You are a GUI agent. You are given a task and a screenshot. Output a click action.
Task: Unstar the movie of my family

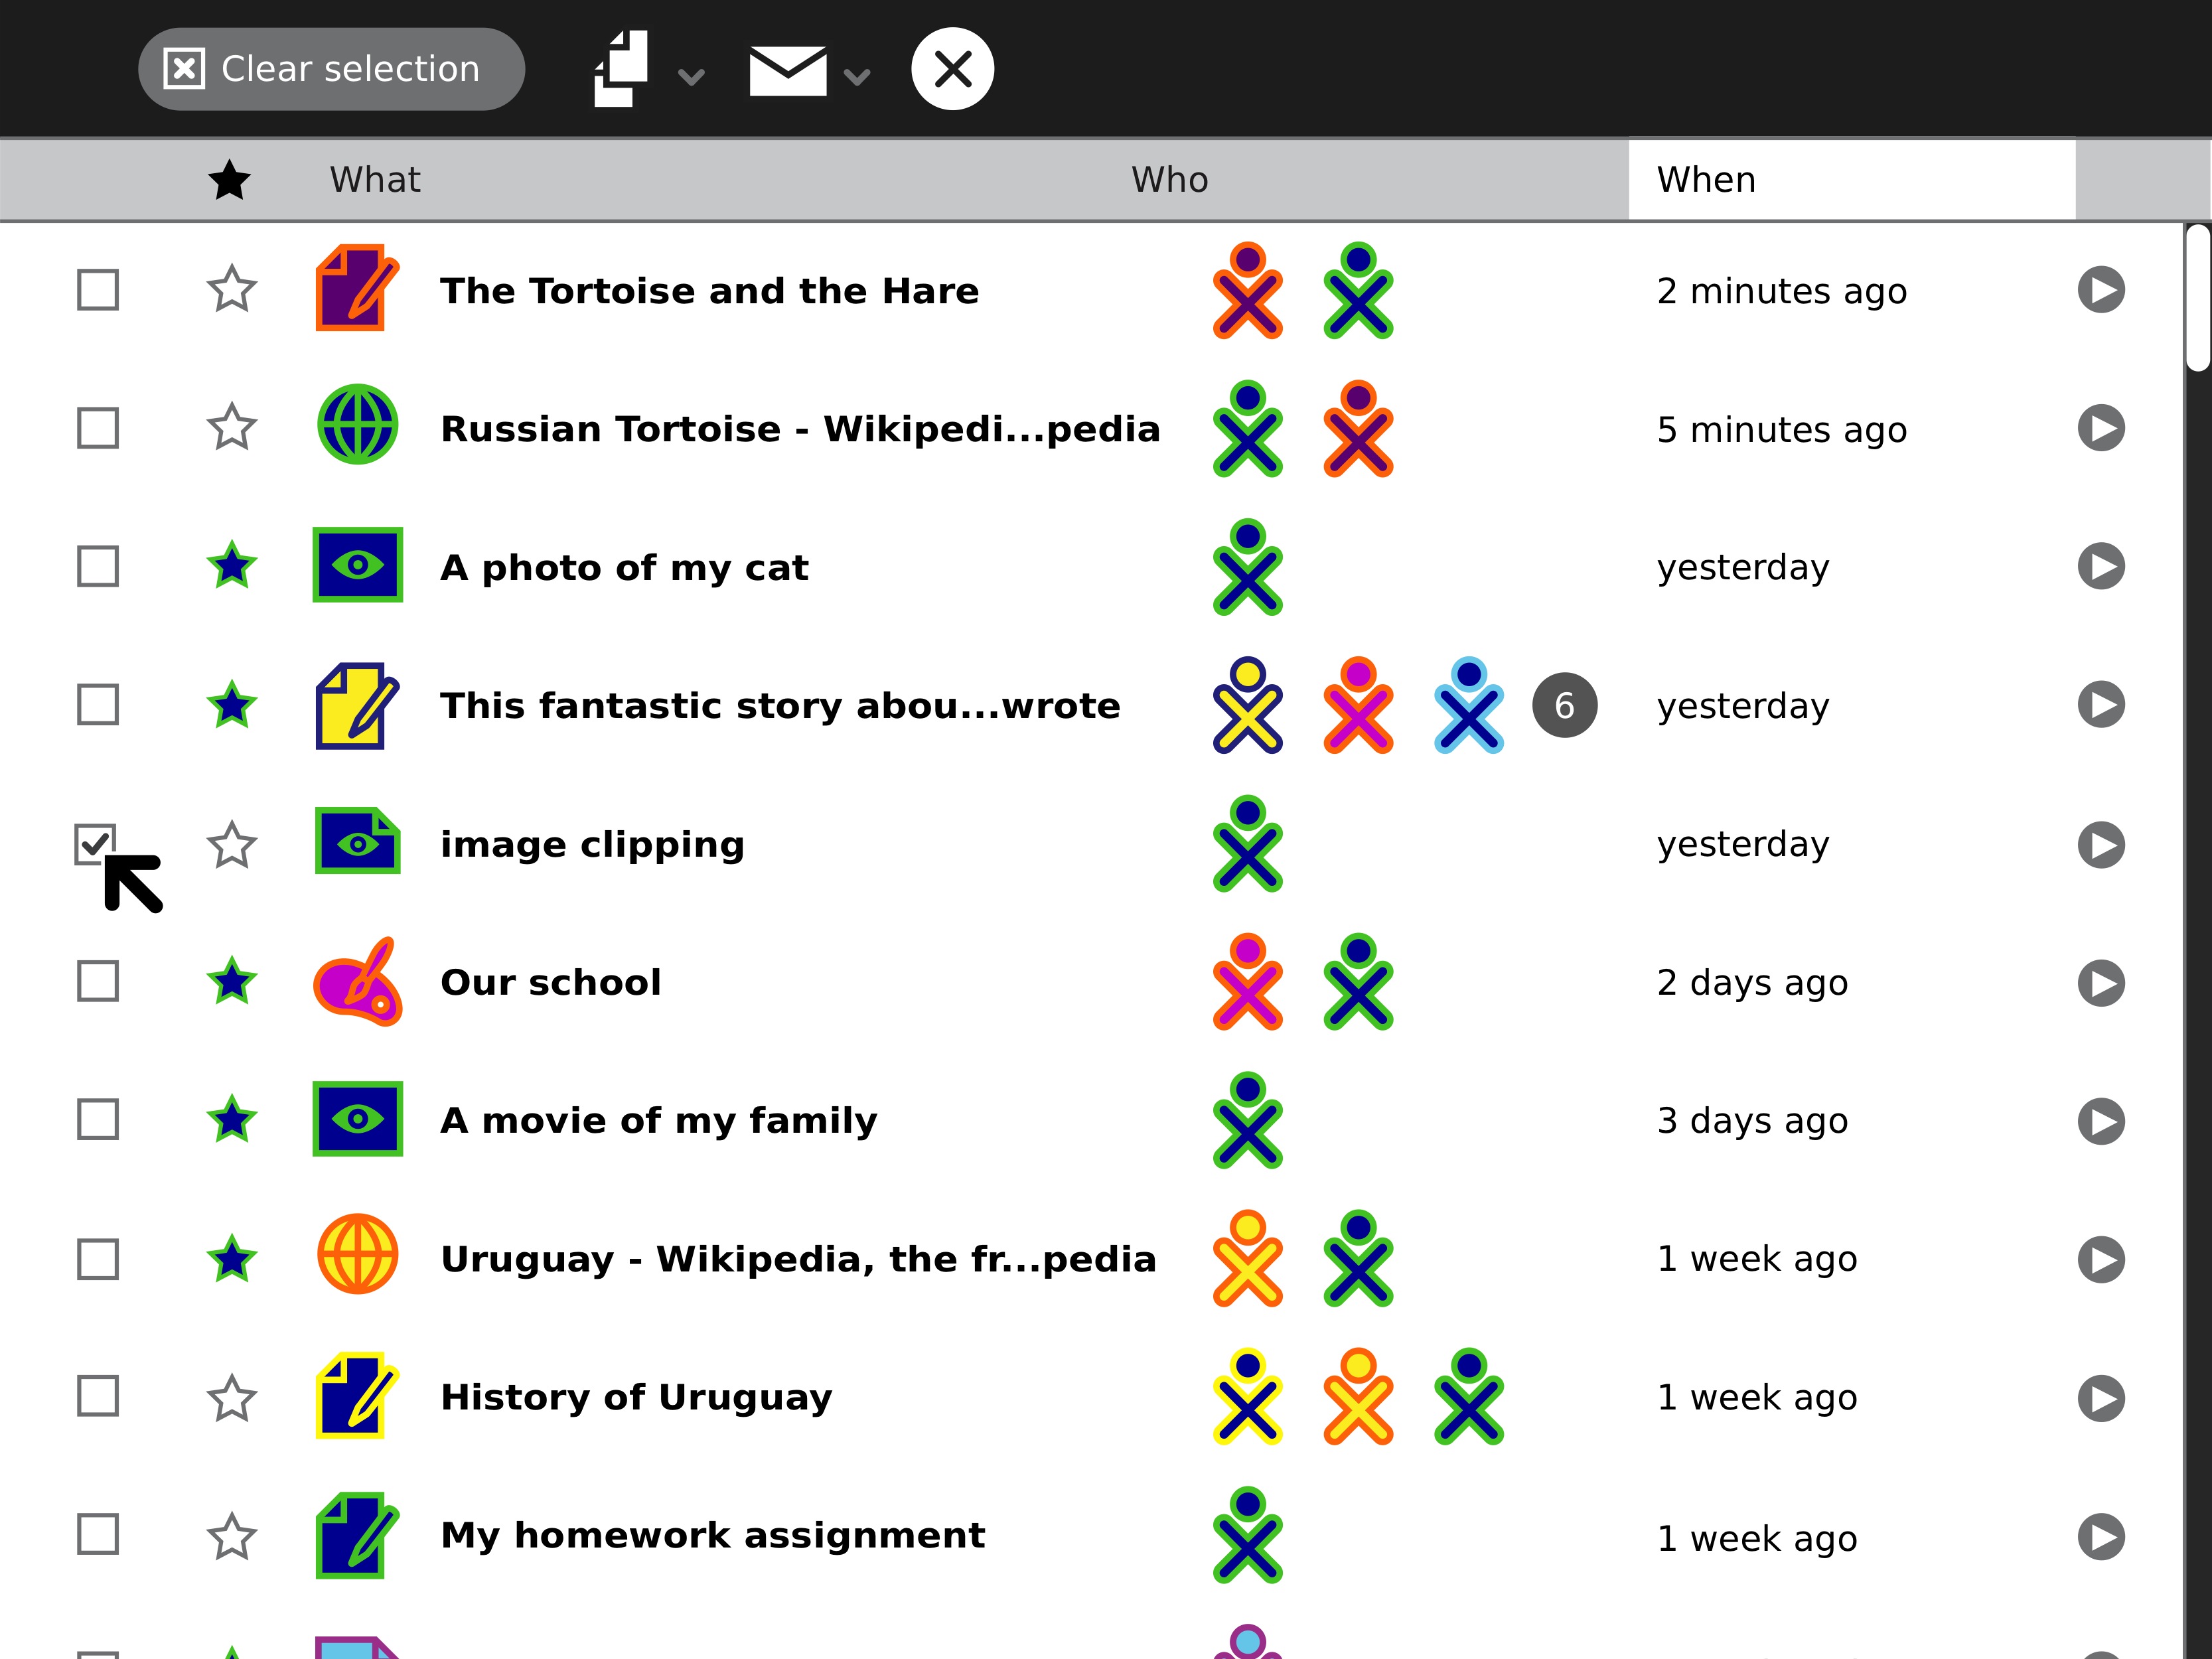(232, 1120)
